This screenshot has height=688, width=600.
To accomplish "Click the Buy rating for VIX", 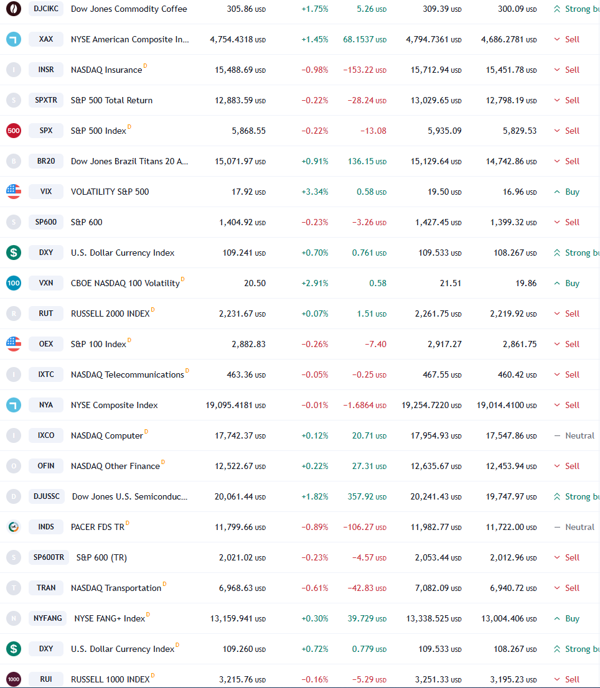I will pos(566,192).
